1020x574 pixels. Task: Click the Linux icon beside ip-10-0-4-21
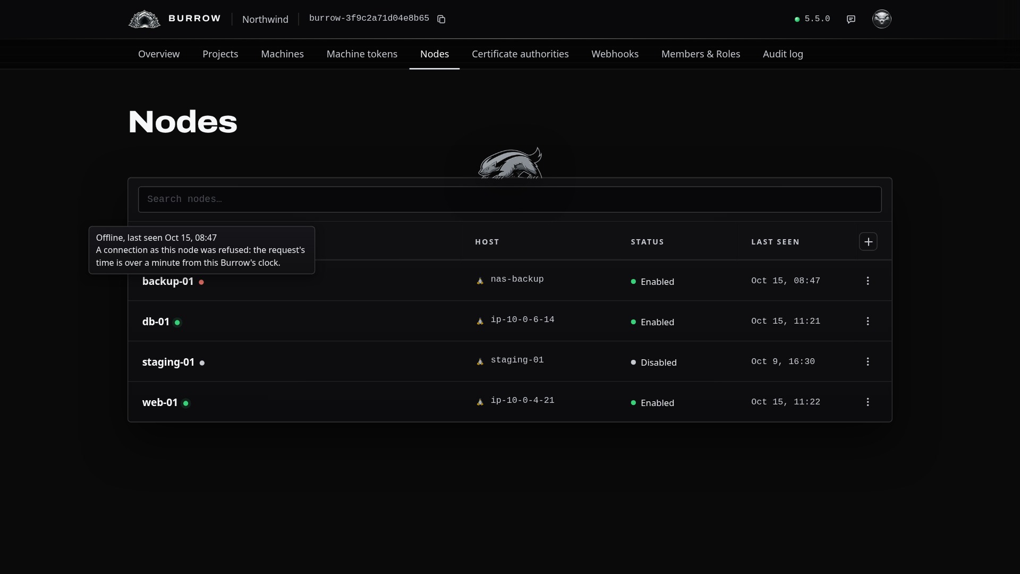pyautogui.click(x=480, y=402)
